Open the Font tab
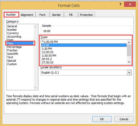Screen dimensions: 138x126 [43, 15]
